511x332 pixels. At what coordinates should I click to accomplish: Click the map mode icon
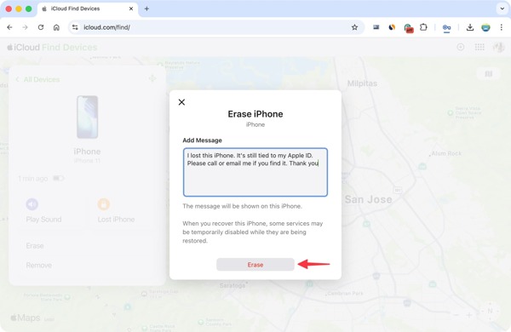488,74
